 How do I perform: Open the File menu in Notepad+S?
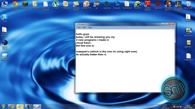pyautogui.click(x=79, y=28)
